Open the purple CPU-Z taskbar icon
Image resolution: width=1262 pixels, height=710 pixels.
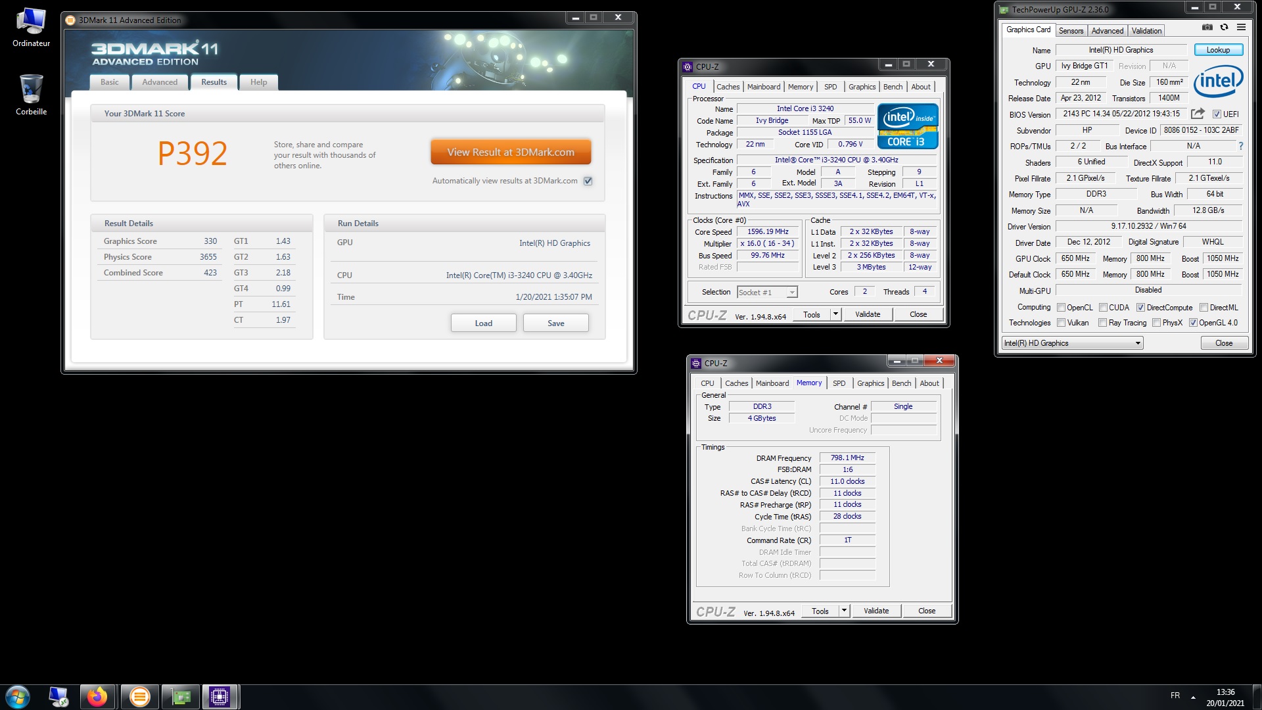click(x=220, y=697)
